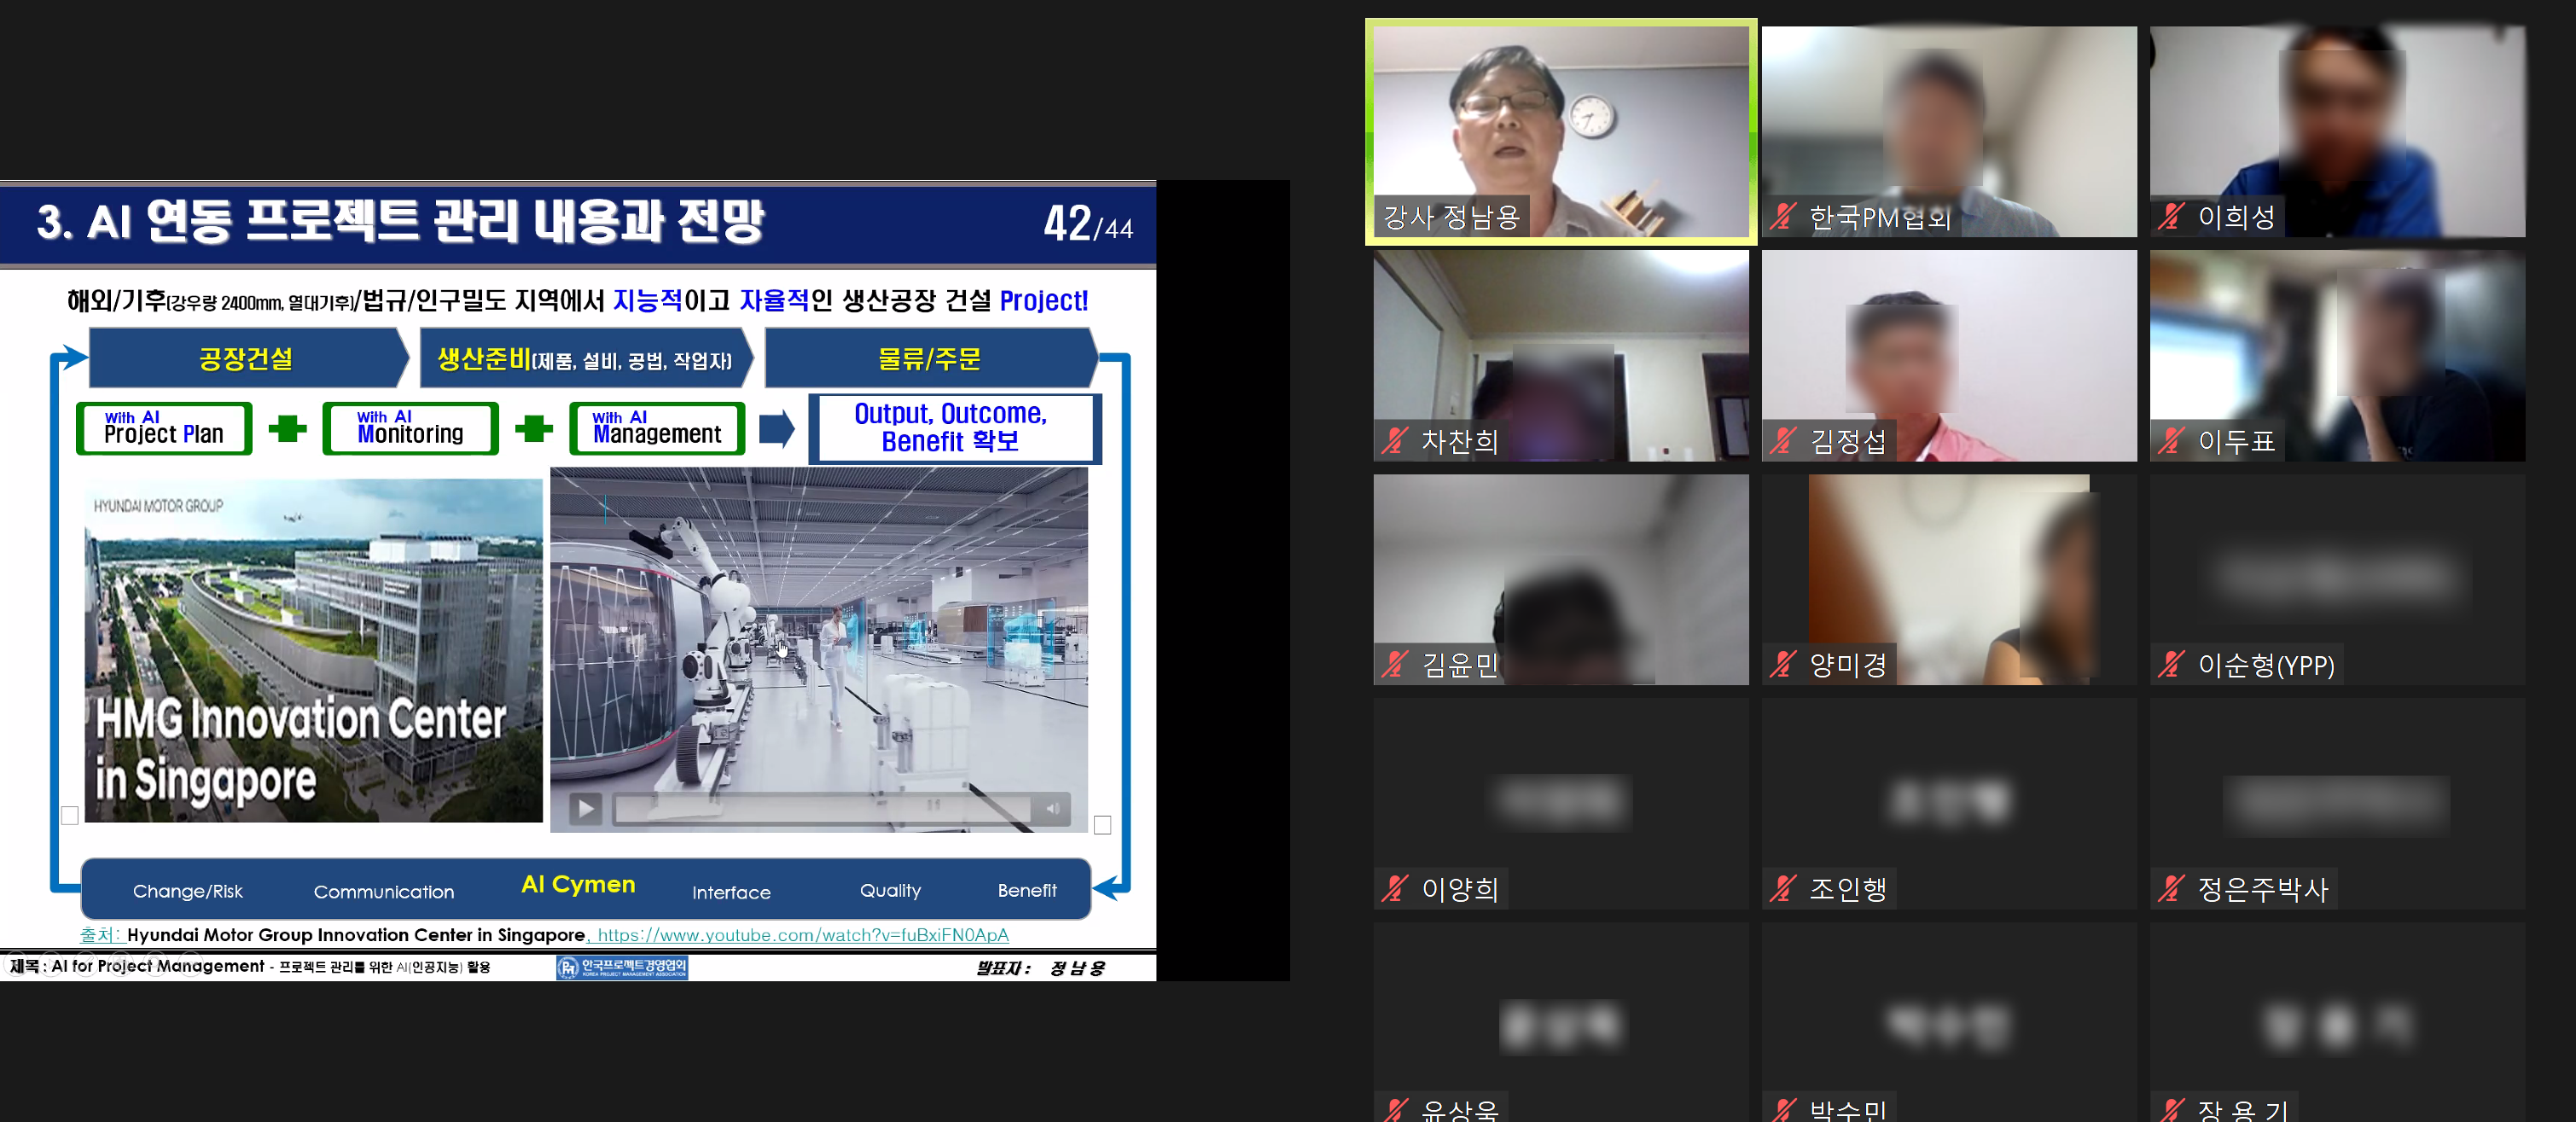Viewport: 2576px width, 1122px height.
Task: Select the 차찬희 participant video
Action: tap(1560, 356)
